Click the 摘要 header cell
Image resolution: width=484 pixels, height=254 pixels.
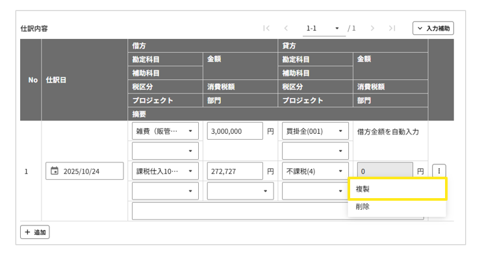(278, 114)
